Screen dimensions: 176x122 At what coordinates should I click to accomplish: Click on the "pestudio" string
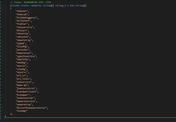[x=22, y=50]
